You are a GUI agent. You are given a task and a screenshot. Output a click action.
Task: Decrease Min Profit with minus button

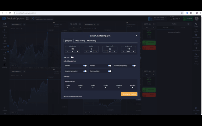[68, 51]
